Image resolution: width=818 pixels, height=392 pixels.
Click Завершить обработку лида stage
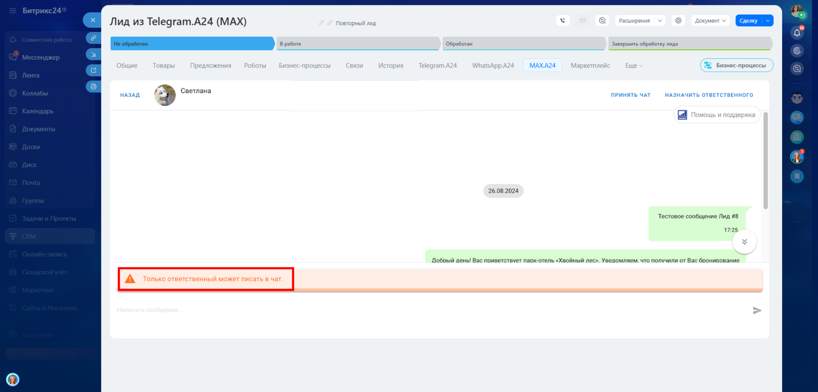pyautogui.click(x=690, y=44)
